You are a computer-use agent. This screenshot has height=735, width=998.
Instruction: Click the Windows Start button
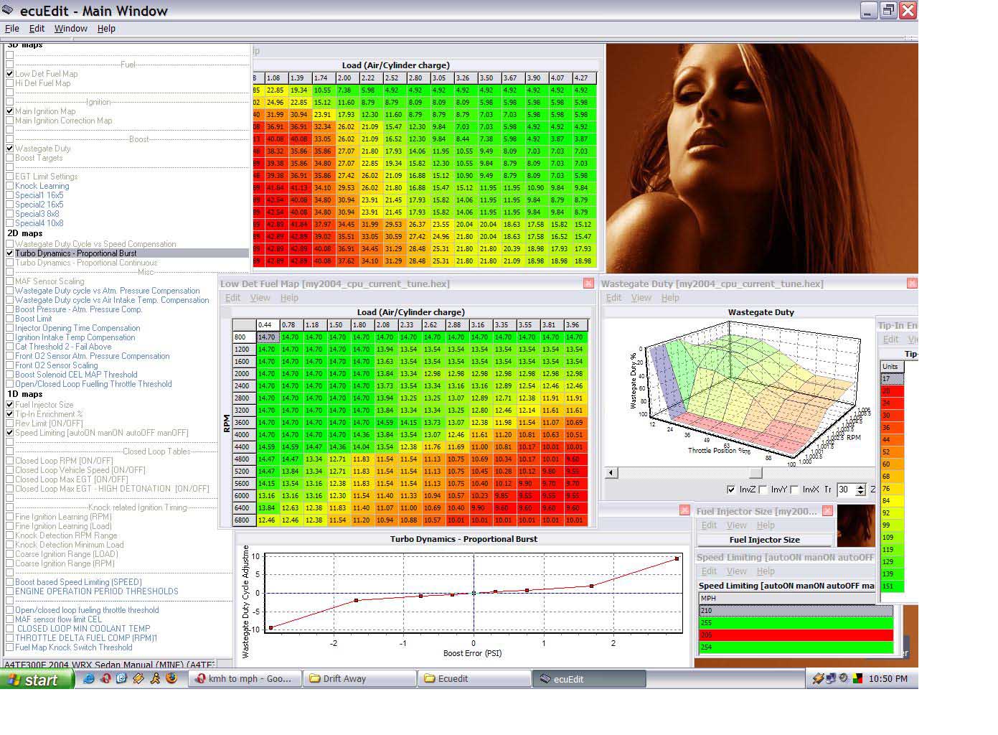pyautogui.click(x=36, y=679)
